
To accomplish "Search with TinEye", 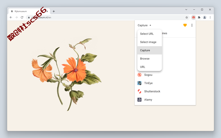I will tap(165, 83).
